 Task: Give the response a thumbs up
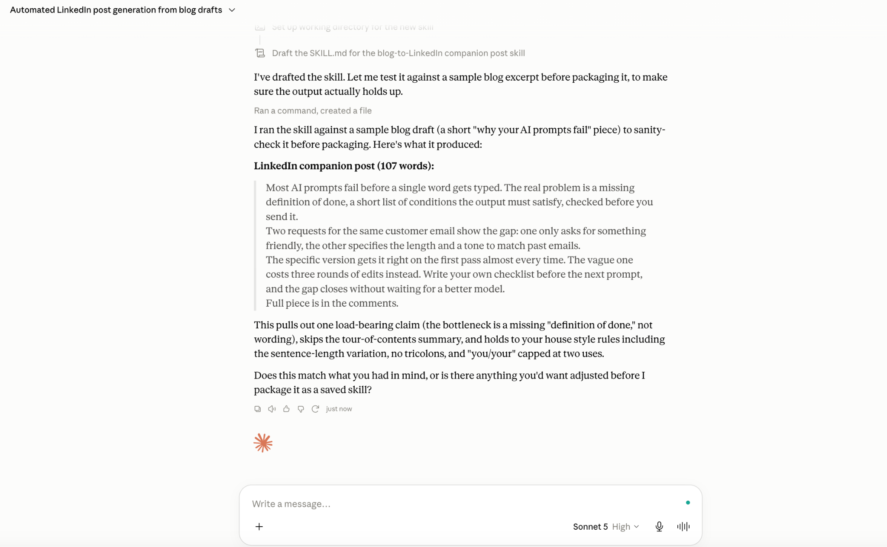(x=286, y=409)
